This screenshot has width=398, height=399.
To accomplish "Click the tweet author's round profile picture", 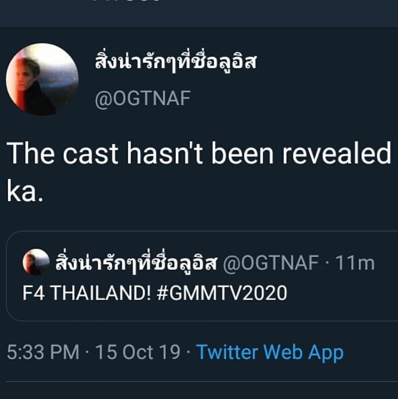I will pos(42,79).
